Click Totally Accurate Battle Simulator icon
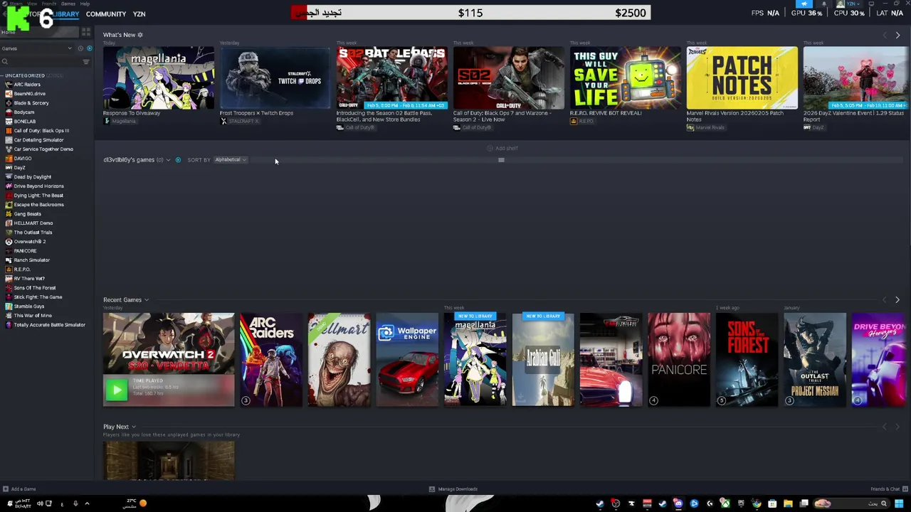911x512 pixels. coord(9,325)
